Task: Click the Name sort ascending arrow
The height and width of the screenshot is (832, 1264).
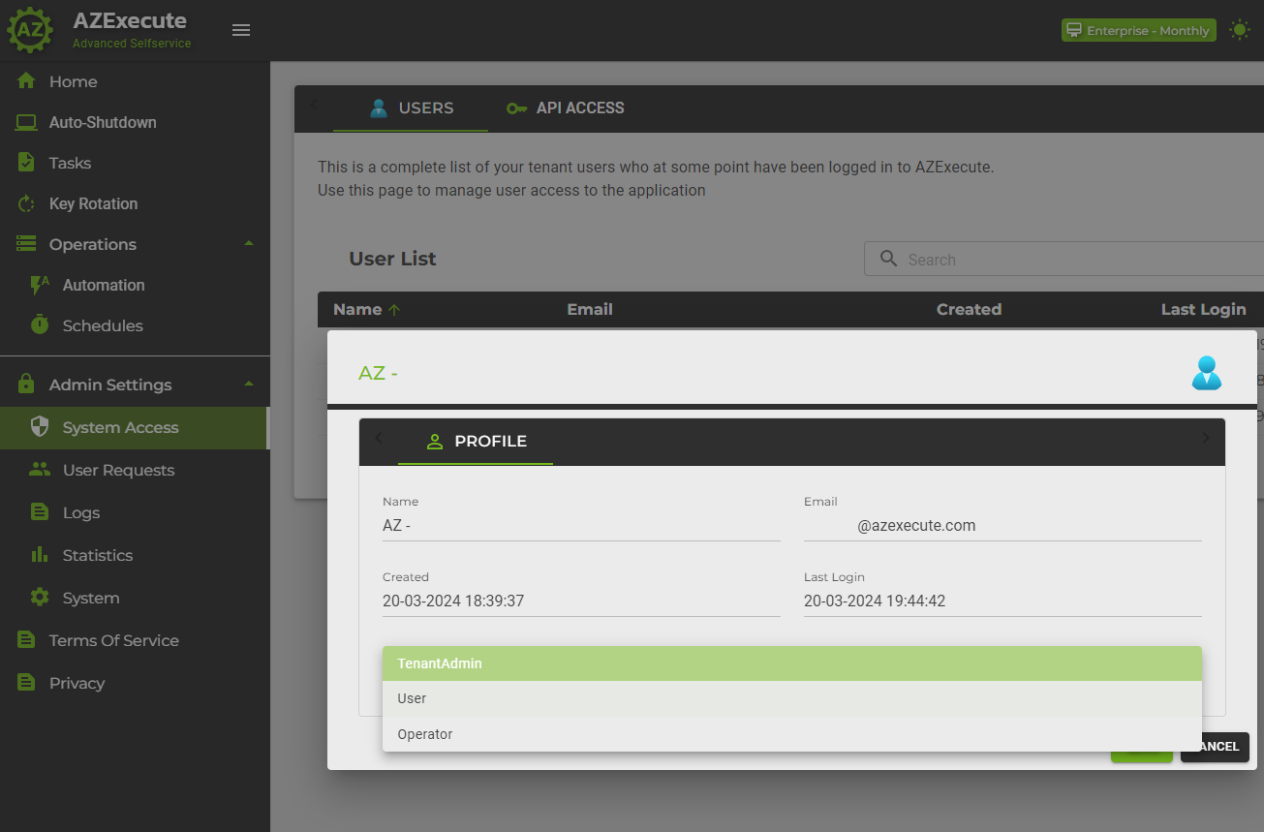Action: click(394, 310)
